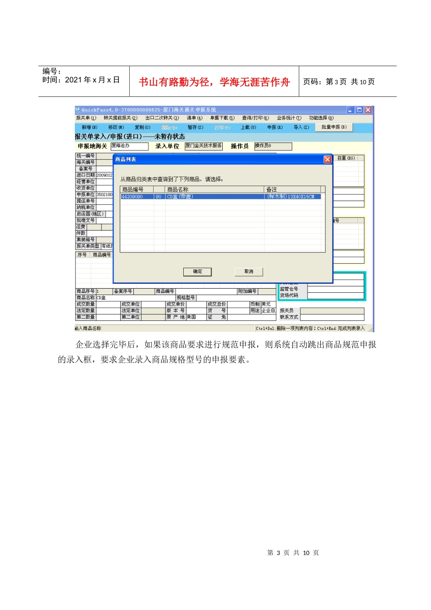Click the 上载(U) toolbar button
This screenshot has height=610, width=431.
[249, 128]
